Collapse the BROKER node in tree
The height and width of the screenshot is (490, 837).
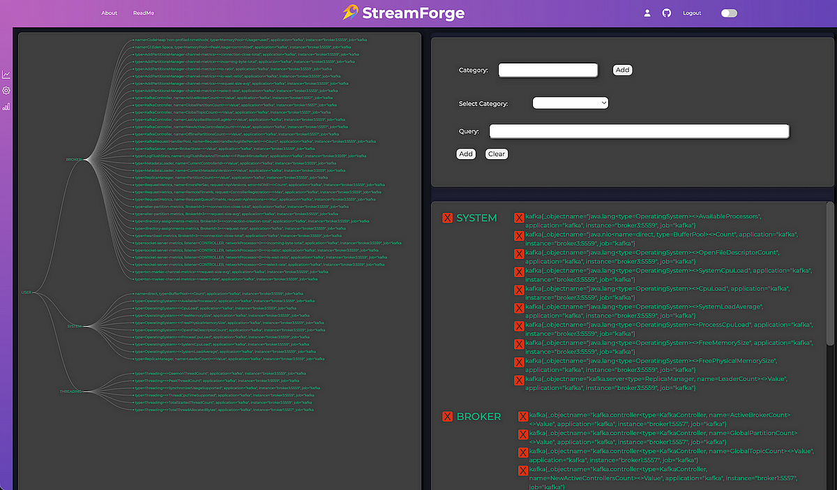(74, 160)
